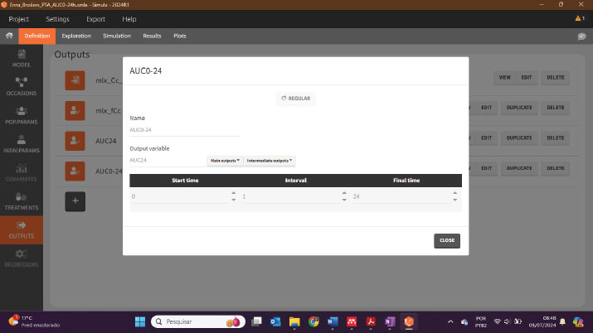This screenshot has width=593, height=333.
Task: Expand the Intermediate outputs dropdown
Action: (x=270, y=161)
